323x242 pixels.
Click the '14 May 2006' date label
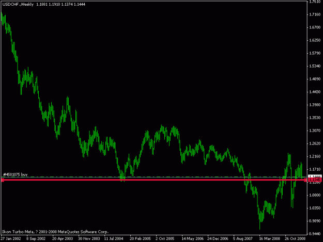[x=192, y=239]
